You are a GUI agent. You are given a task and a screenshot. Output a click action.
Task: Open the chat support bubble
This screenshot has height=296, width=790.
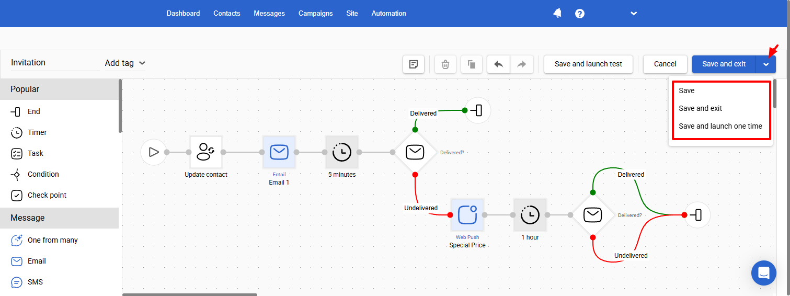click(x=764, y=273)
